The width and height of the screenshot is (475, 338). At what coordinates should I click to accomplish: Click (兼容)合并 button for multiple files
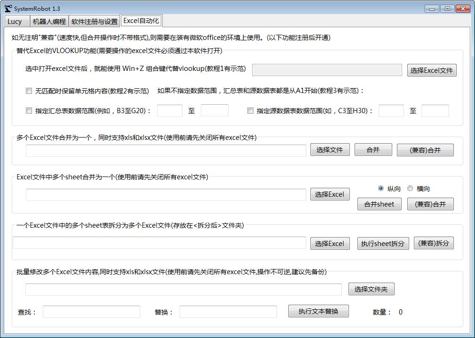(425, 150)
